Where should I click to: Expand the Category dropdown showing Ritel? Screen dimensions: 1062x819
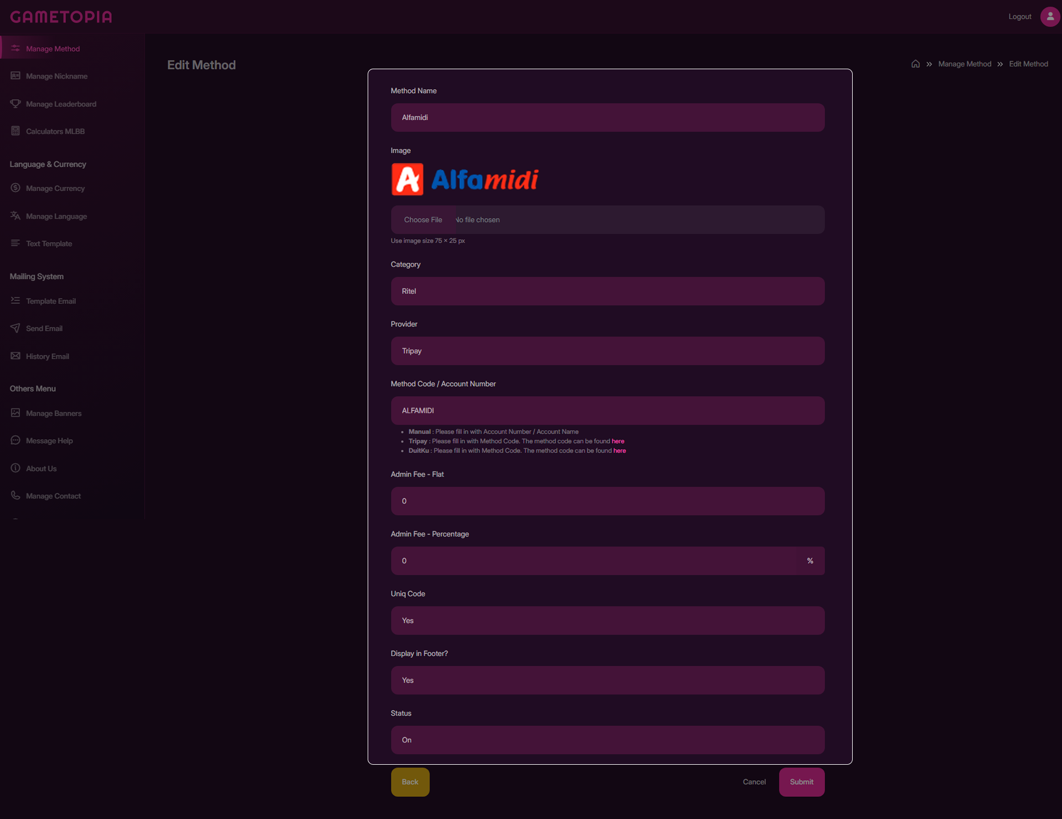607,291
